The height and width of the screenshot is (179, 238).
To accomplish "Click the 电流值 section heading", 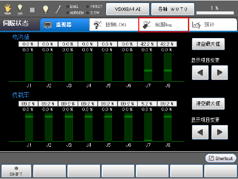I will coord(21,37).
